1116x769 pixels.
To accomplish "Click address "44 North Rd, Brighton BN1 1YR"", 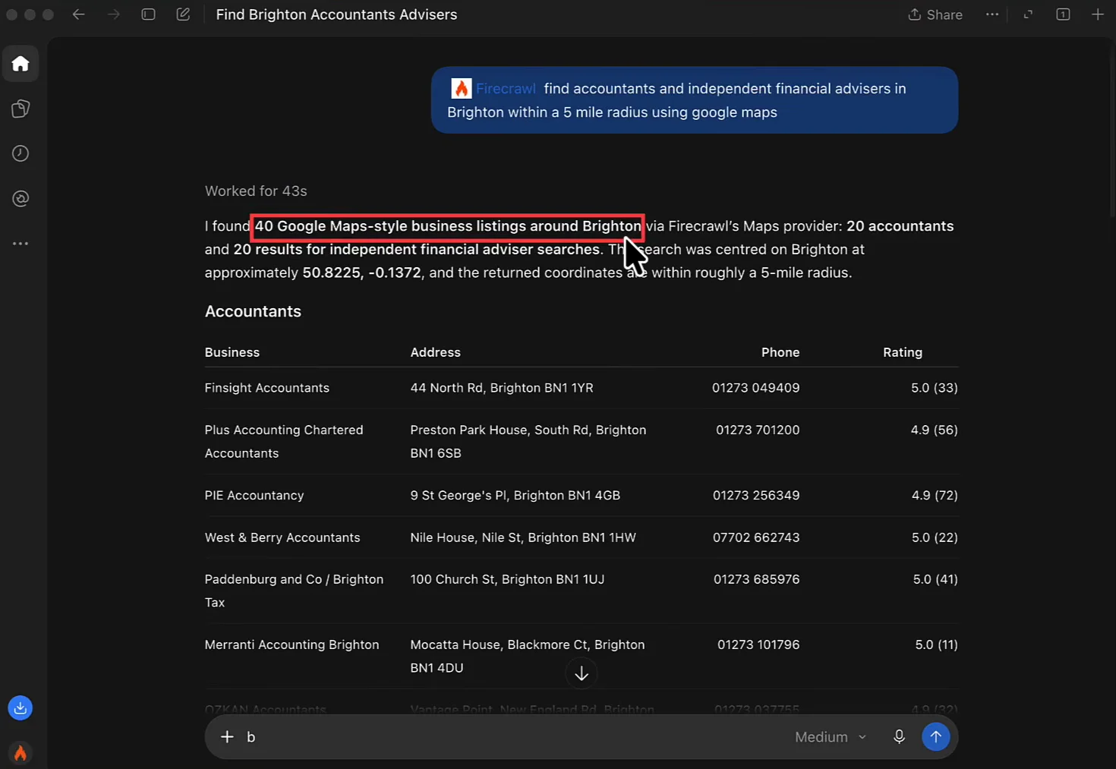I will tap(502, 388).
